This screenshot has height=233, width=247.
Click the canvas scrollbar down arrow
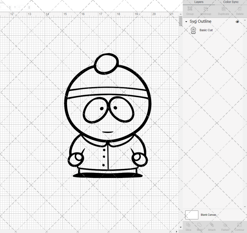(180, 227)
